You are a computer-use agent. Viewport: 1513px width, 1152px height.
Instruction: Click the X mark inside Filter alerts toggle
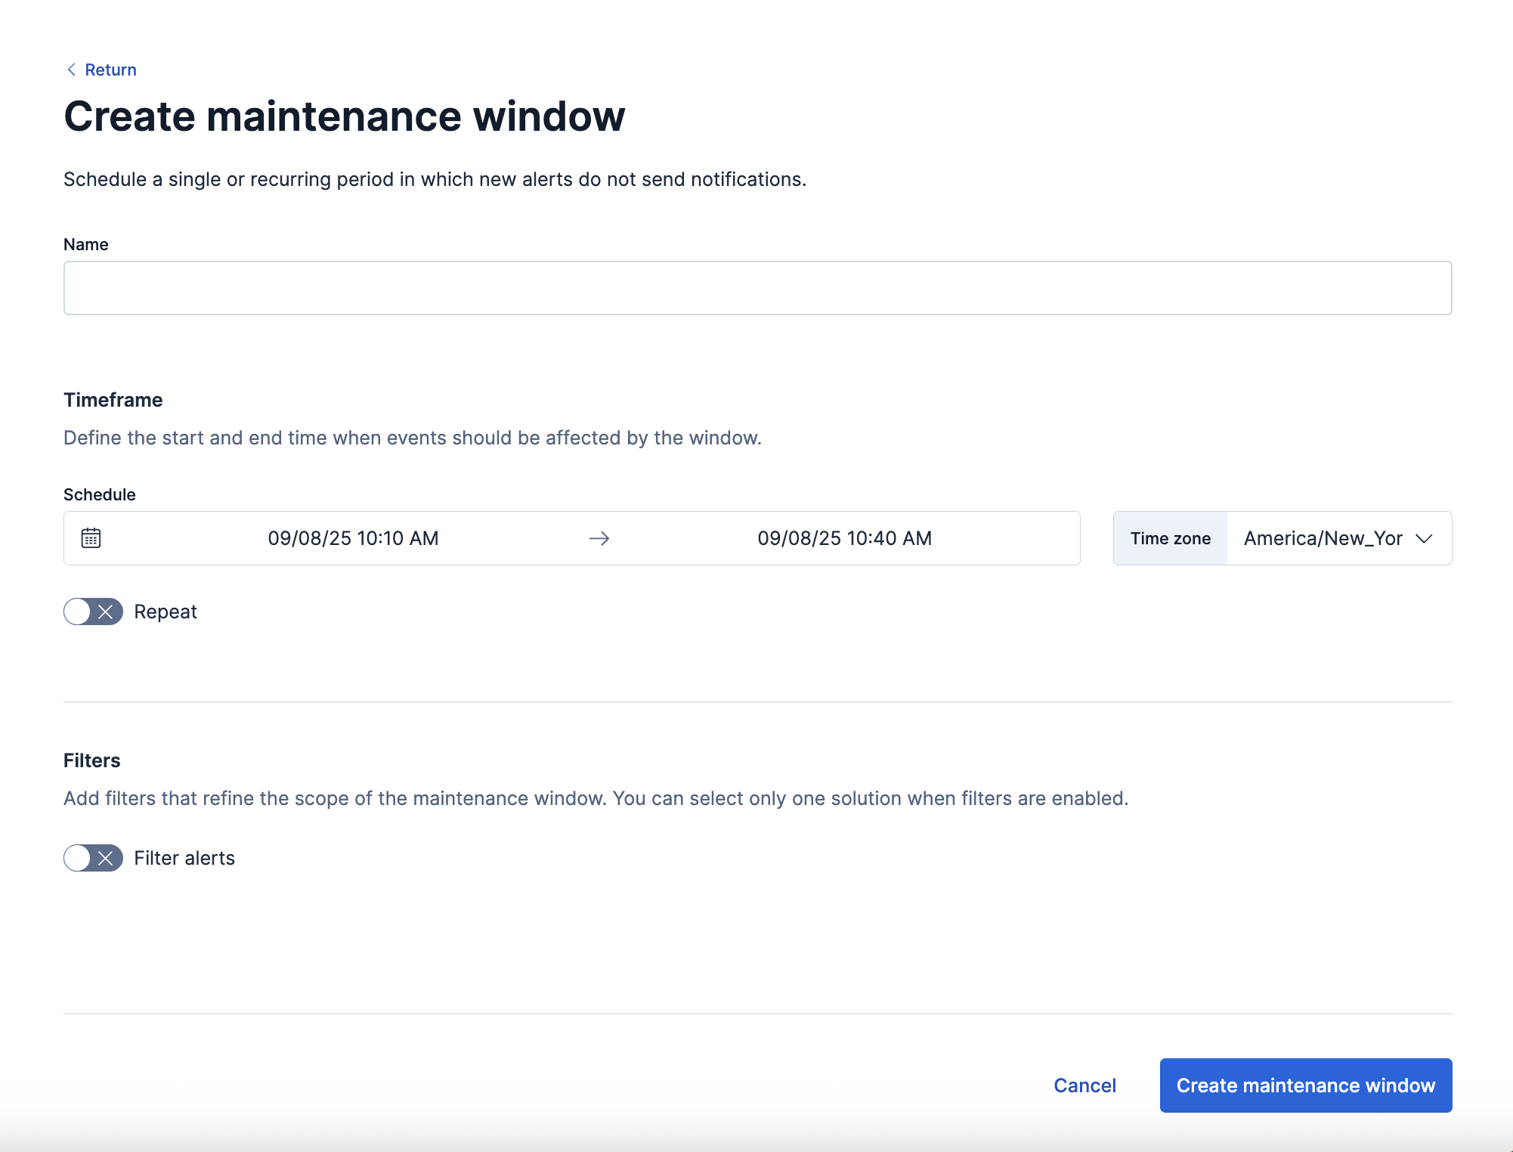pyautogui.click(x=106, y=858)
